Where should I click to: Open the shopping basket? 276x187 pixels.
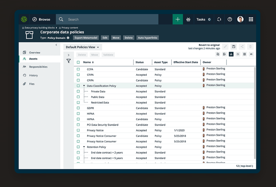click(188, 19)
